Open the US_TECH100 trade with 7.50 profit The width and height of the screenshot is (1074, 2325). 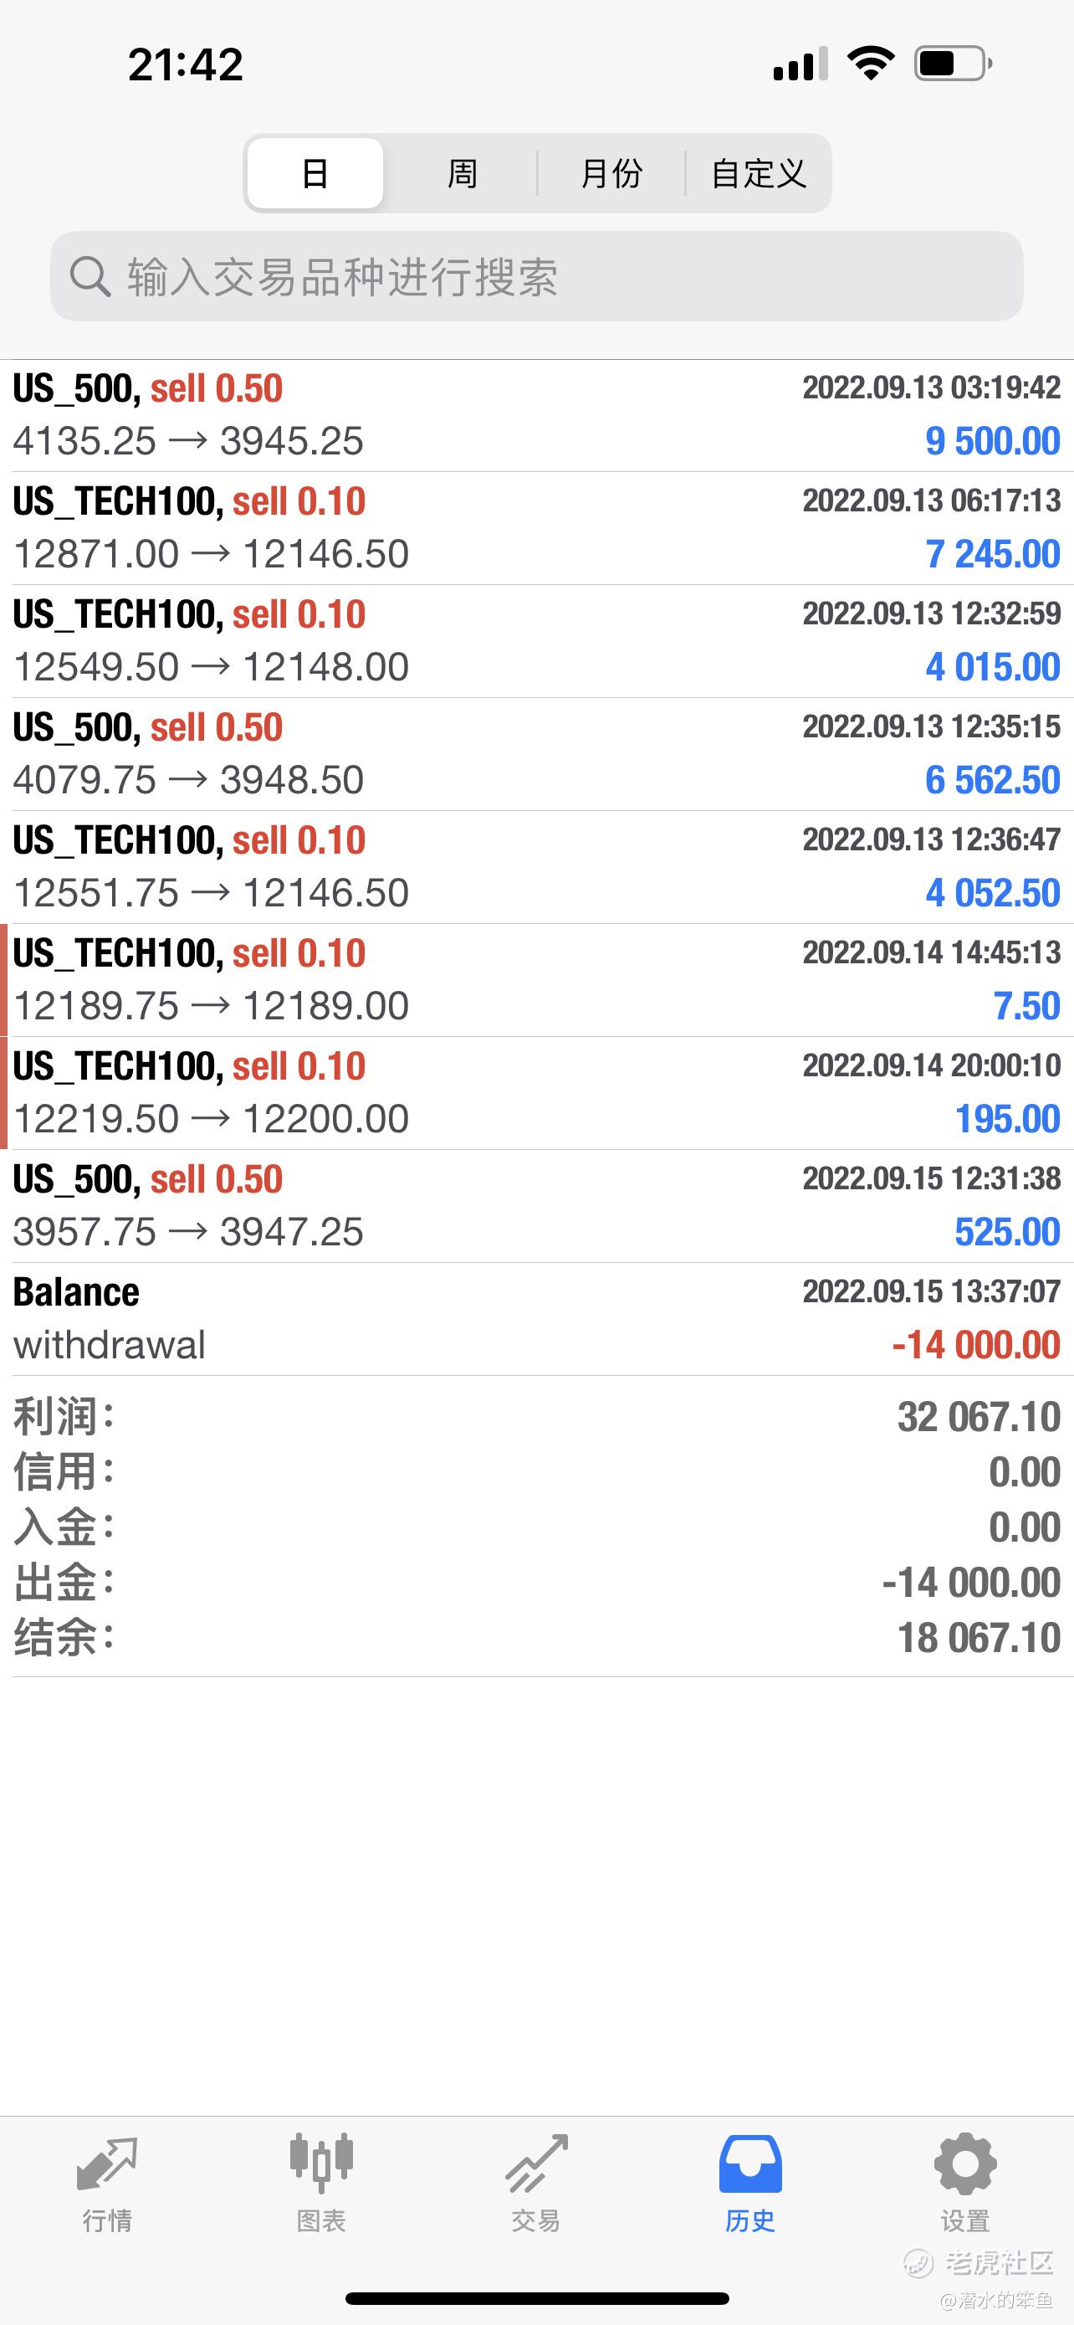536,979
